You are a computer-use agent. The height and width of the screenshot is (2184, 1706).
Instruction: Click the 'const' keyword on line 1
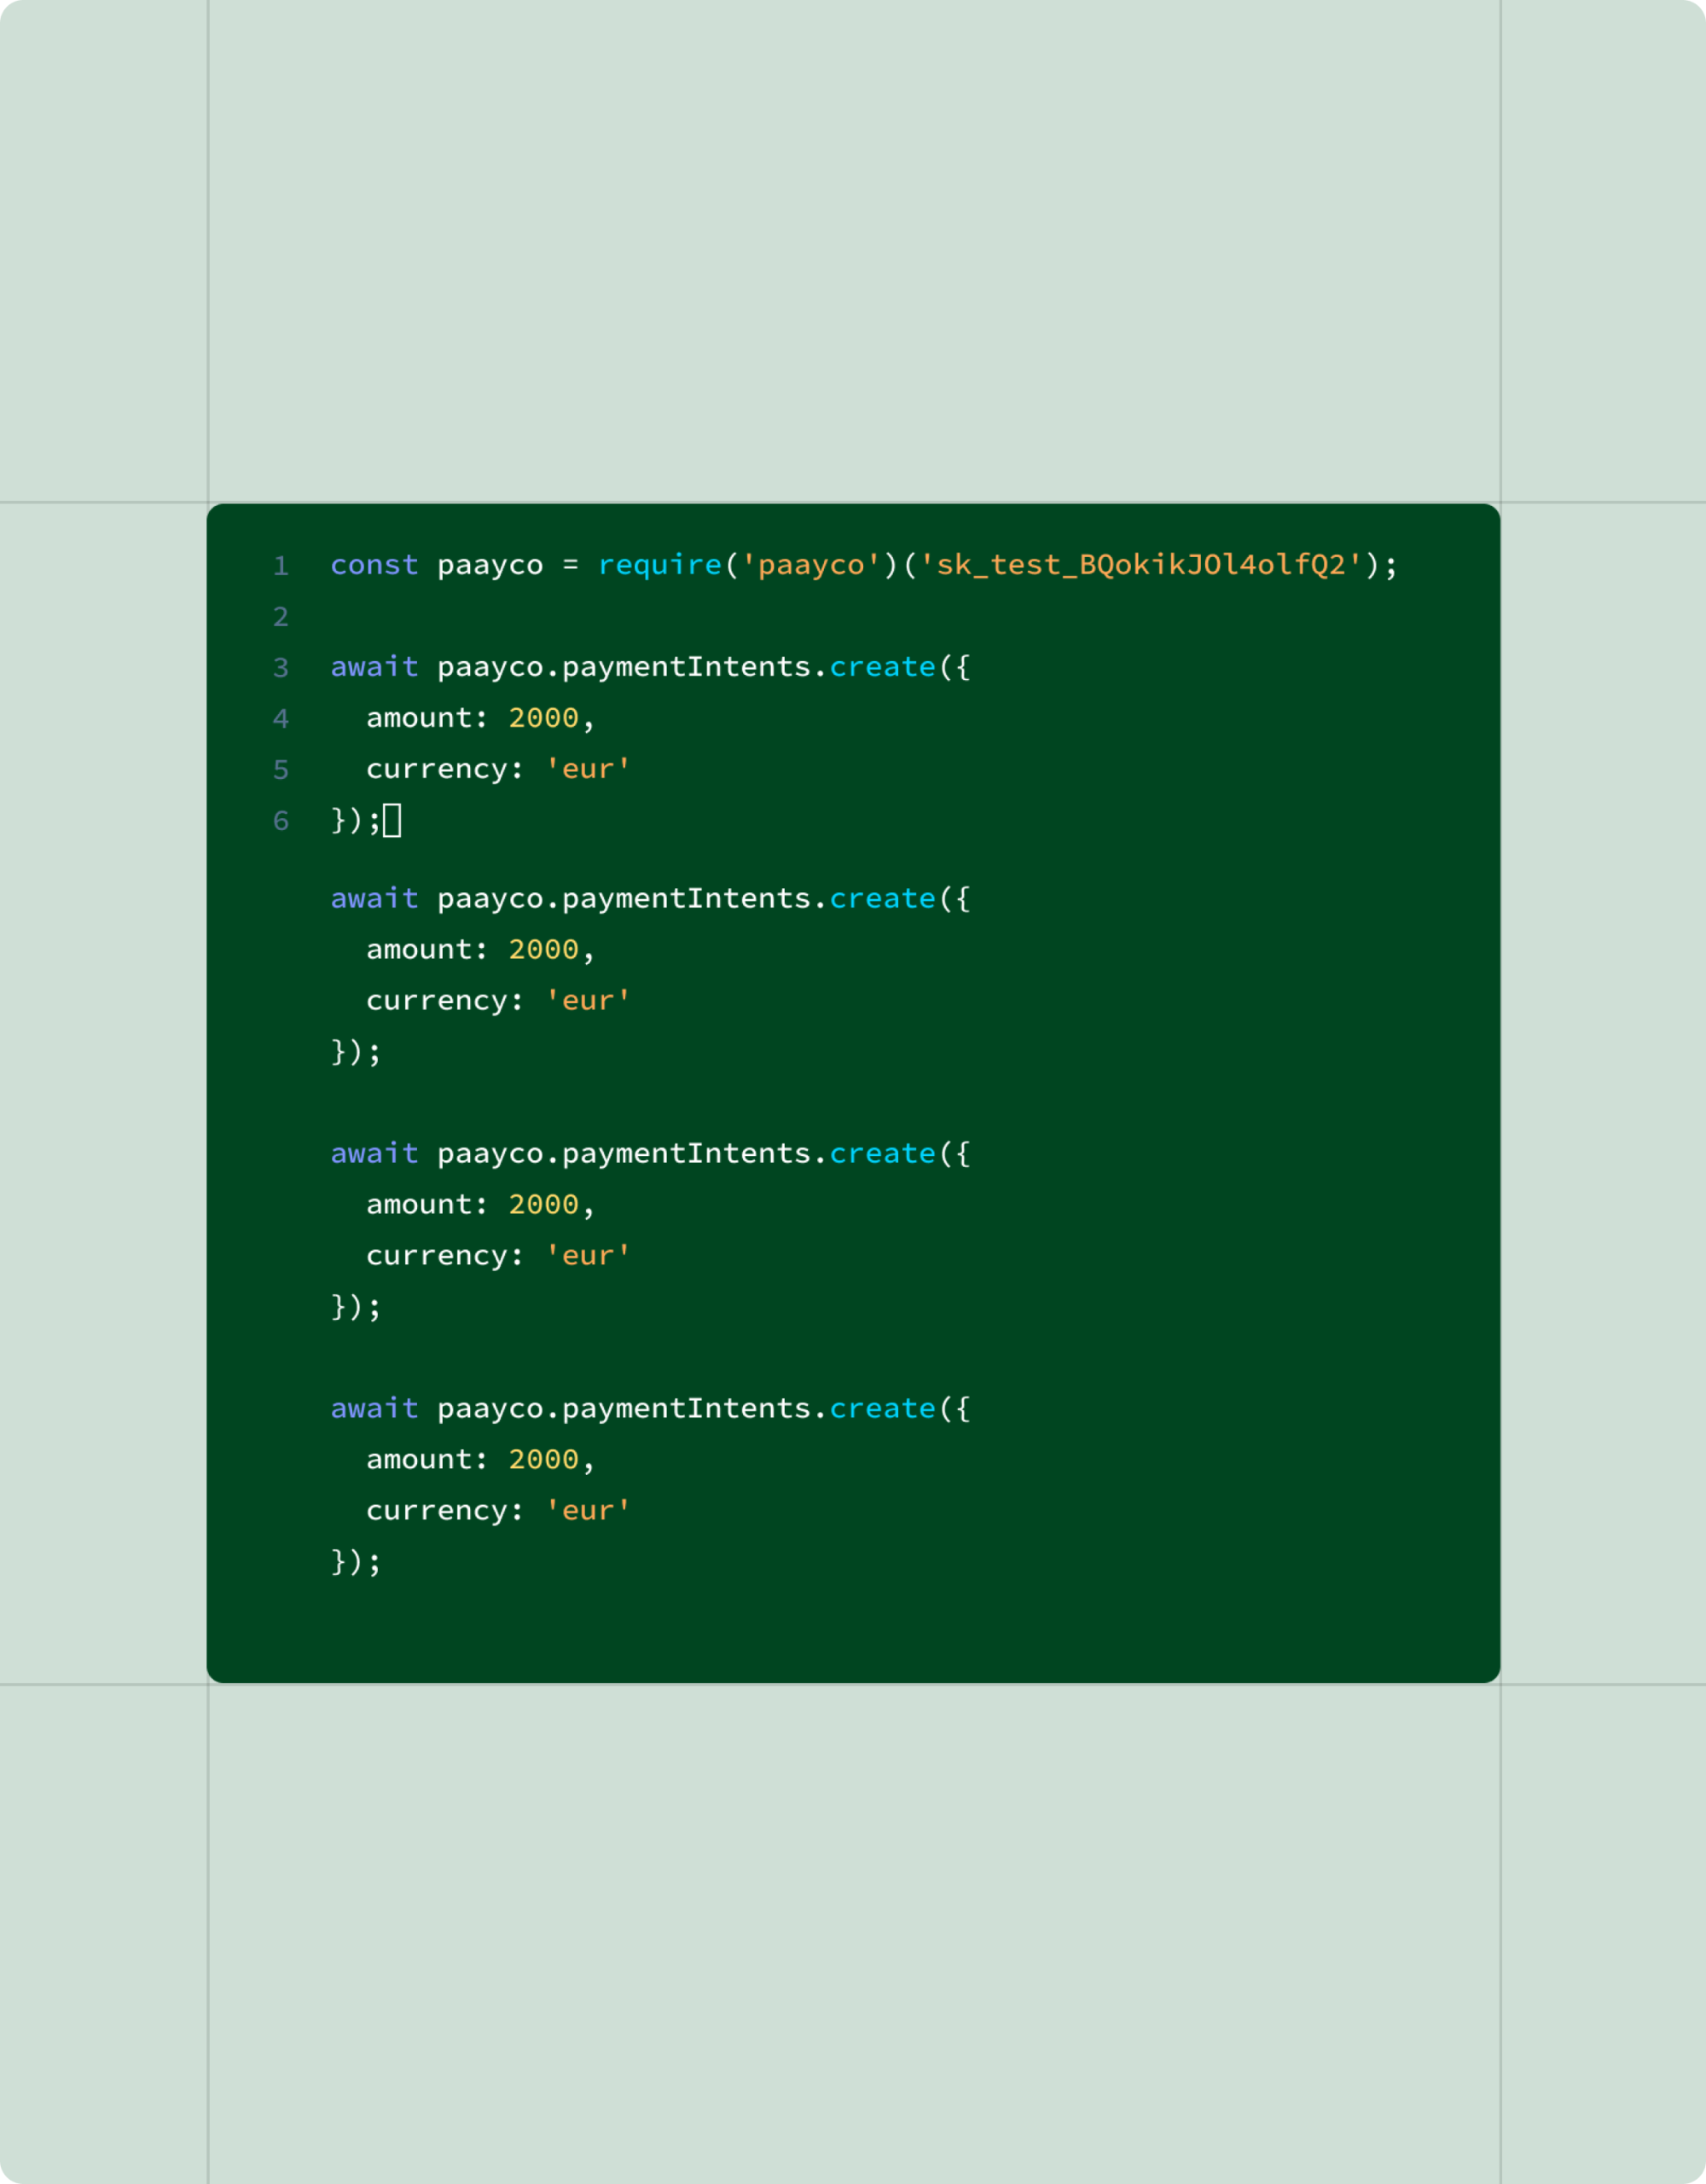pos(374,565)
